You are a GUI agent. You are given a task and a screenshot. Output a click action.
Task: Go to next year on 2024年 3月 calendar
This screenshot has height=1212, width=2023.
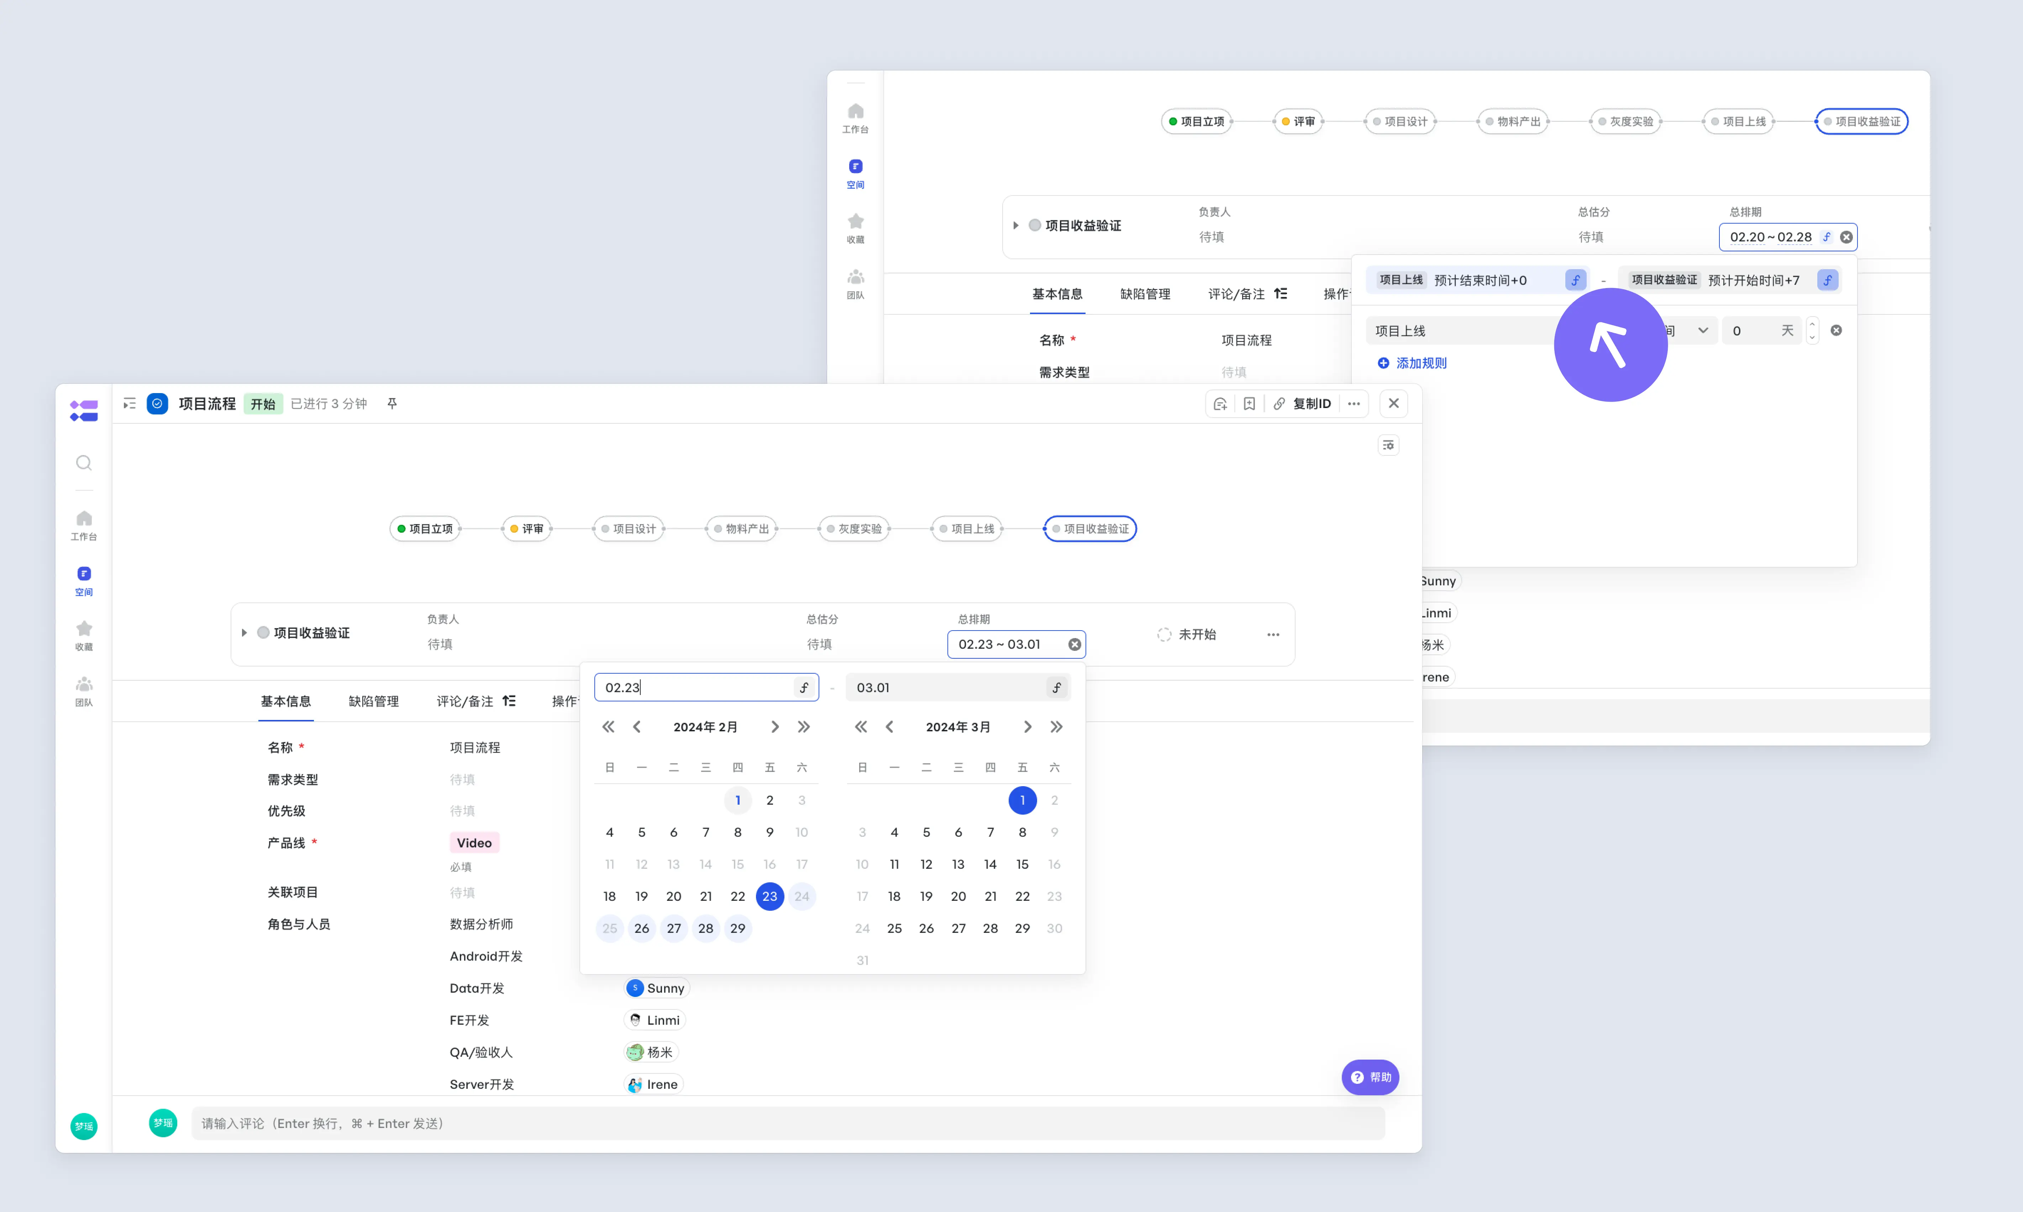[1056, 727]
